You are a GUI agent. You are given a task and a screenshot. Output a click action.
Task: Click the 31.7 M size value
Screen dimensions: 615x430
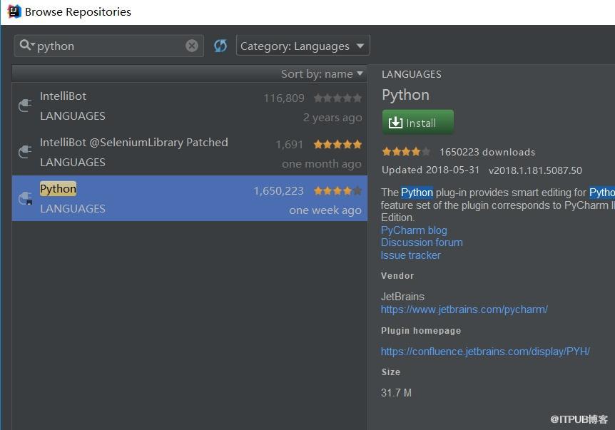[396, 393]
